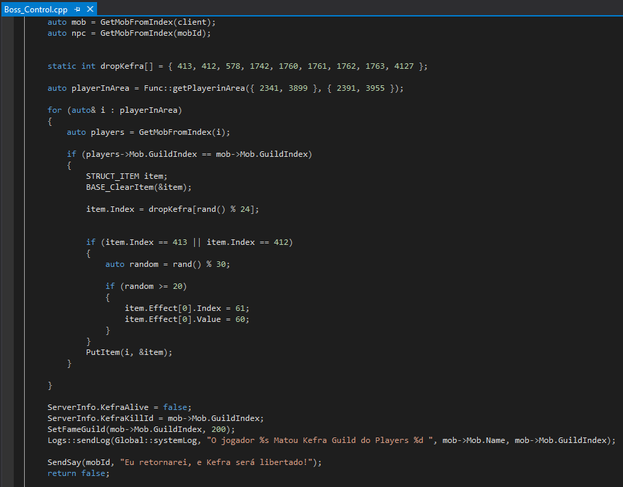The height and width of the screenshot is (487, 623).
Task: Click "Func::getPlayerinArea" function call
Action: 194,88
